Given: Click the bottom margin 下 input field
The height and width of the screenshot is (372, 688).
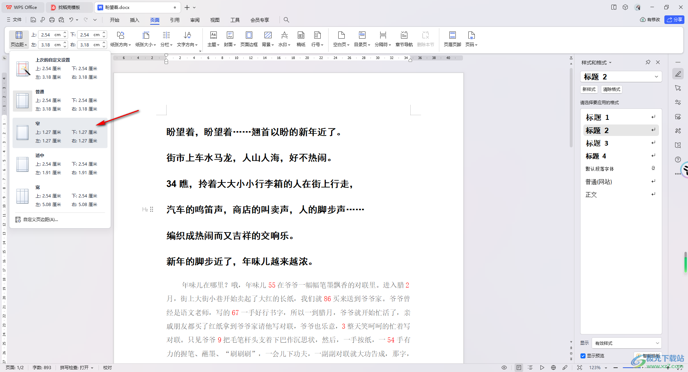Looking at the screenshot, I should [x=89, y=35].
